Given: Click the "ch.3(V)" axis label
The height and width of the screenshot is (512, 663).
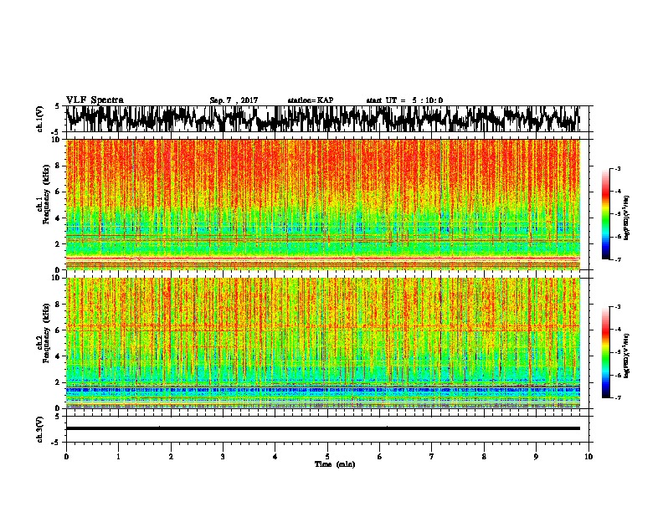Looking at the screenshot, I should [39, 429].
